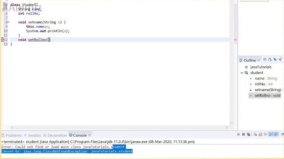Toggle Hide Static members in Outline

coord(280,60)
